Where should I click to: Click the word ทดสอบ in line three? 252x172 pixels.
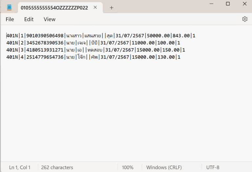(95, 50)
